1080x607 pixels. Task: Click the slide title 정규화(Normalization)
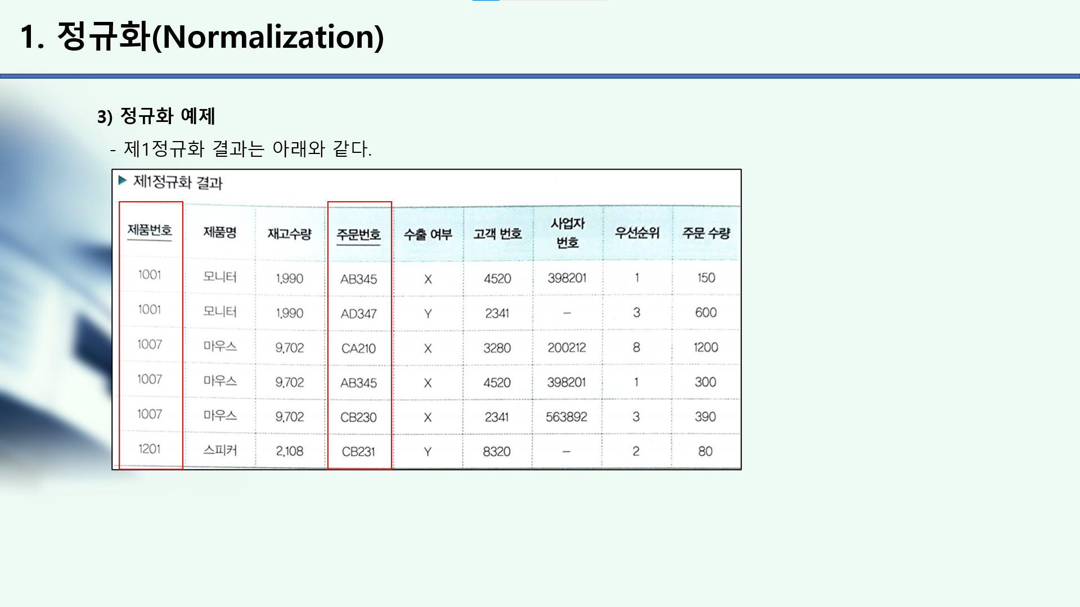(220, 37)
